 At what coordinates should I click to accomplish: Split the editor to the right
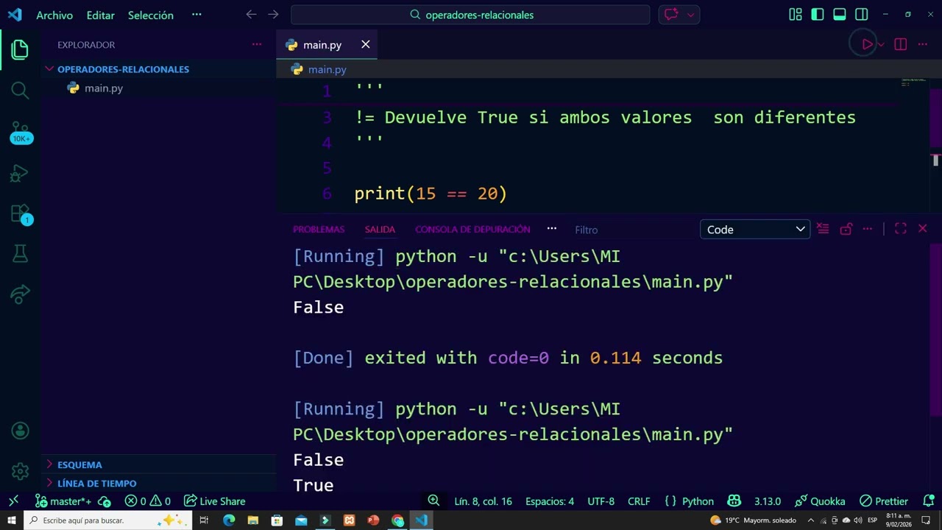[900, 45]
